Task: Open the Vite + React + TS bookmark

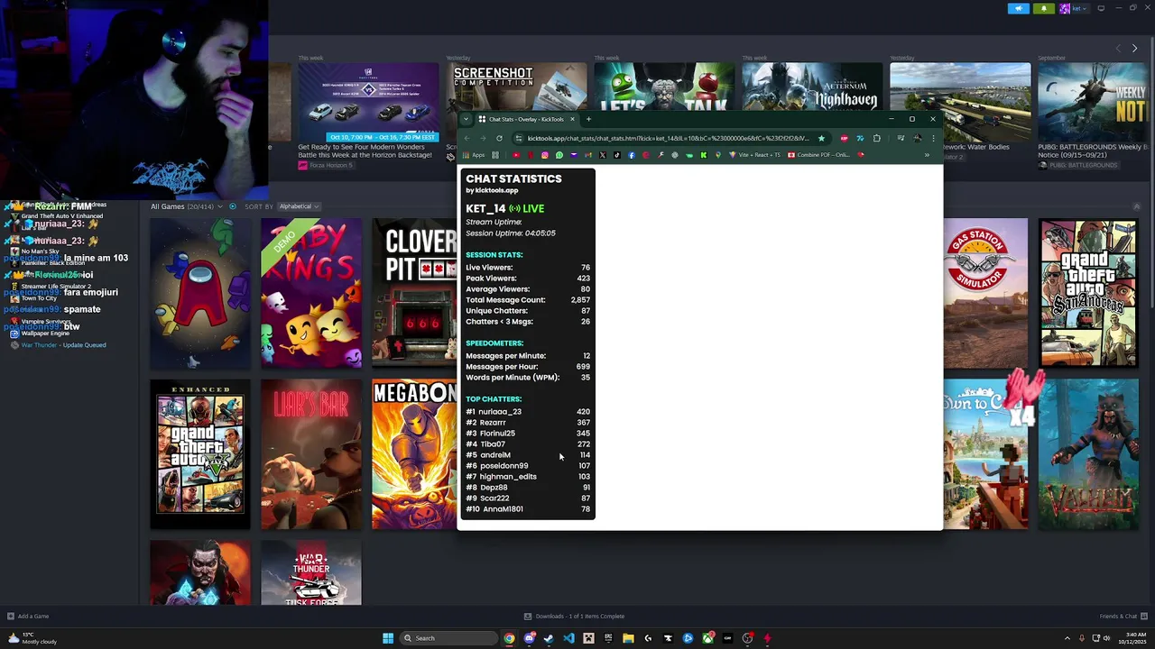Action: (756, 155)
